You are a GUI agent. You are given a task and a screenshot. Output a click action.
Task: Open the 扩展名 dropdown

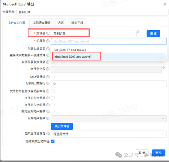(x=109, y=41)
